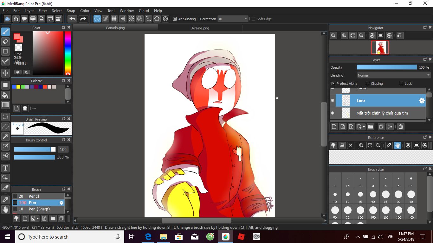This screenshot has width=433, height=243.
Task: Delete the selected layer with trash icon
Action: [x=401, y=127]
